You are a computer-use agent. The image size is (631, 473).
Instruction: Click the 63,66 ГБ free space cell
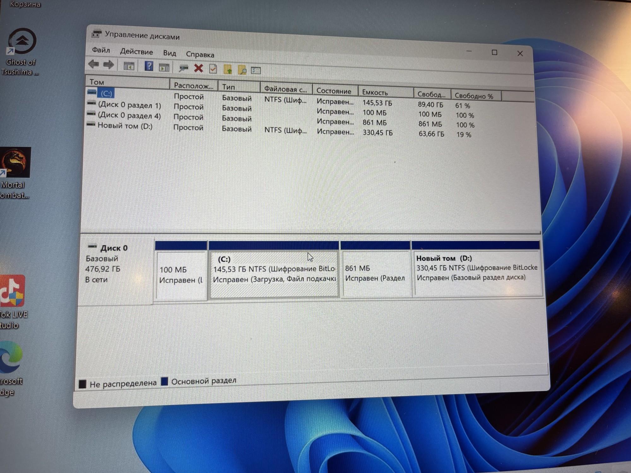[431, 134]
